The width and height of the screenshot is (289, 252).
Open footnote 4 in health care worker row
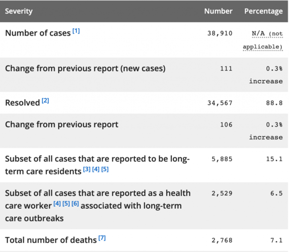click(57, 204)
